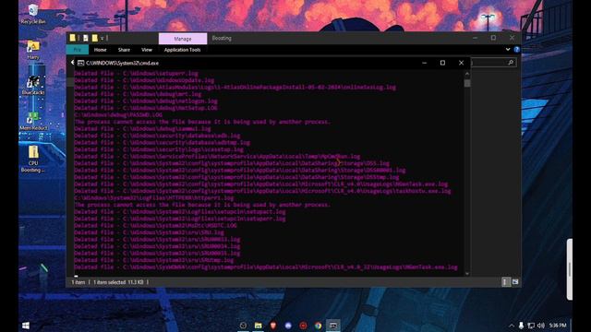Image resolution: width=591 pixels, height=332 pixels.
Task: Click the folder icon in Explorer title bar
Action: point(72,38)
